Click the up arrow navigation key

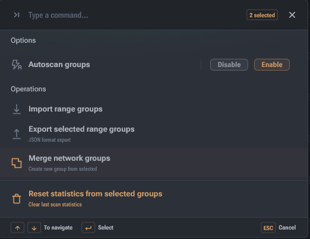click(18, 228)
